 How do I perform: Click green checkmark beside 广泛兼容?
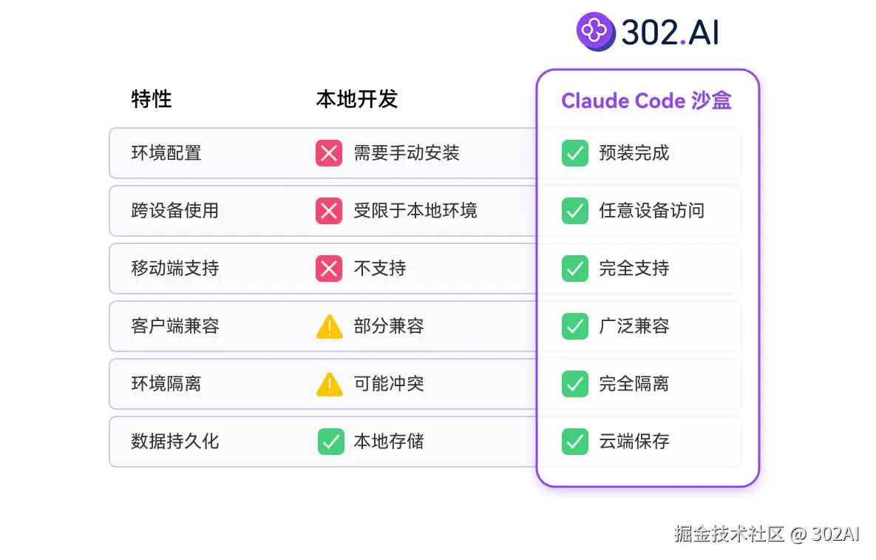point(574,326)
